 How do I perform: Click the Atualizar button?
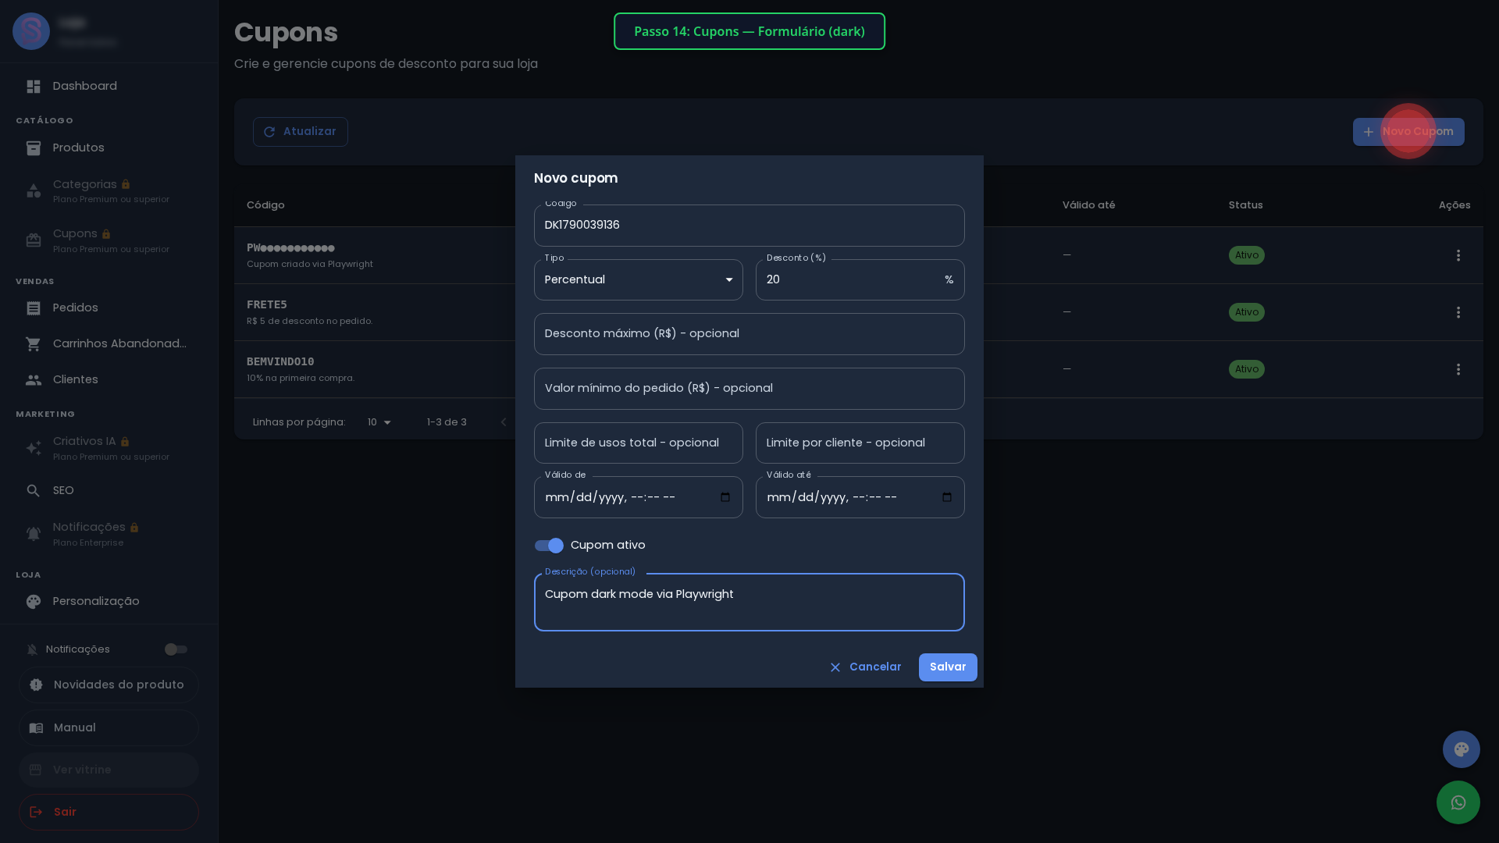coord(301,132)
